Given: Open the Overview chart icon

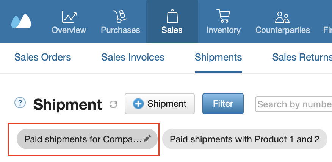Looking at the screenshot, I should pyautogui.click(x=69, y=17).
